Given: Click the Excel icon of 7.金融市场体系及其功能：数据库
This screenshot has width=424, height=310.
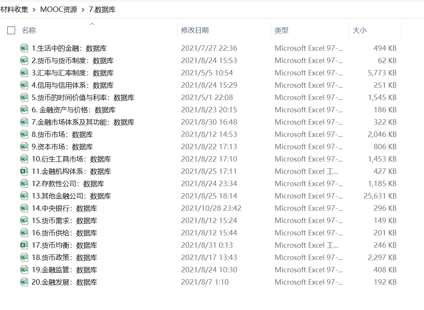Looking at the screenshot, I should (x=24, y=122).
